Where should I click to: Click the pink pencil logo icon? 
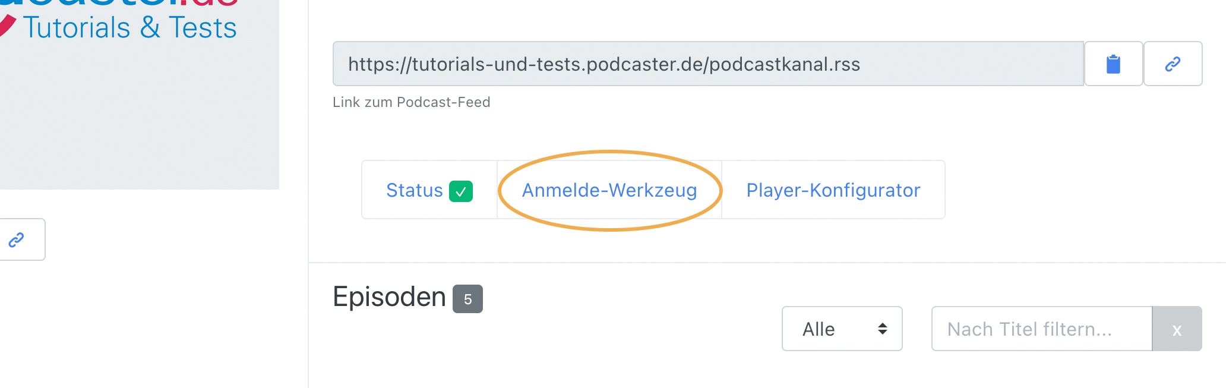(7, 26)
